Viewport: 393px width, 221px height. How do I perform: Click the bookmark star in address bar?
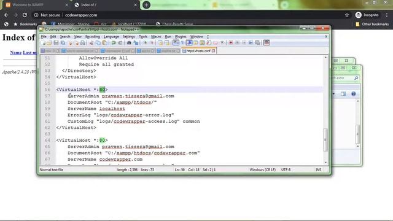[x=347, y=15]
